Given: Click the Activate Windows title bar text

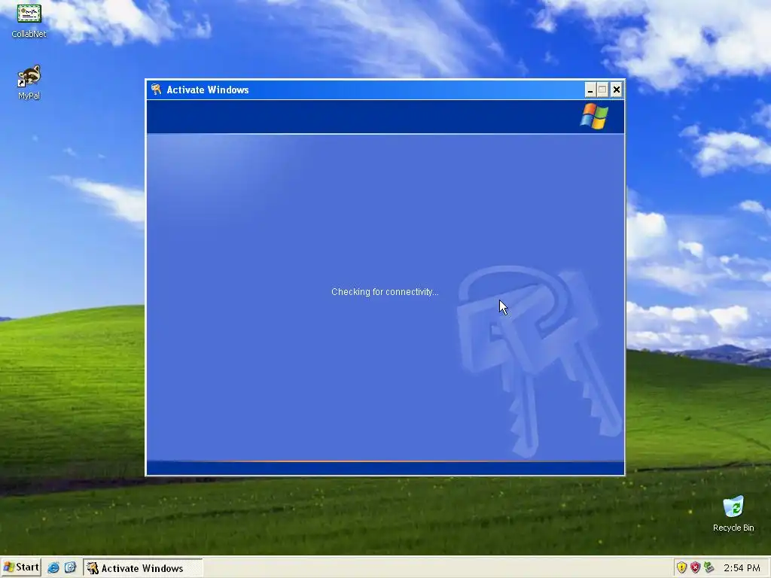Looking at the screenshot, I should tap(208, 90).
